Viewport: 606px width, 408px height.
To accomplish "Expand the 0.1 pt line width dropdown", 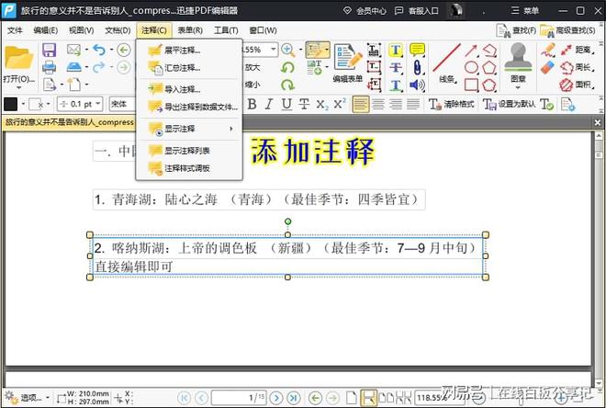I will (x=97, y=104).
